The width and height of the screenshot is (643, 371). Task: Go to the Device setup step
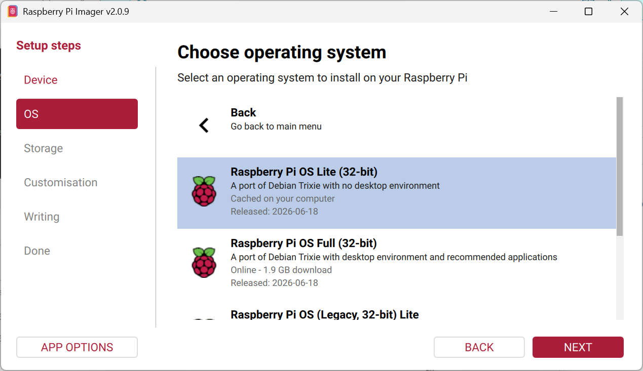click(x=41, y=80)
